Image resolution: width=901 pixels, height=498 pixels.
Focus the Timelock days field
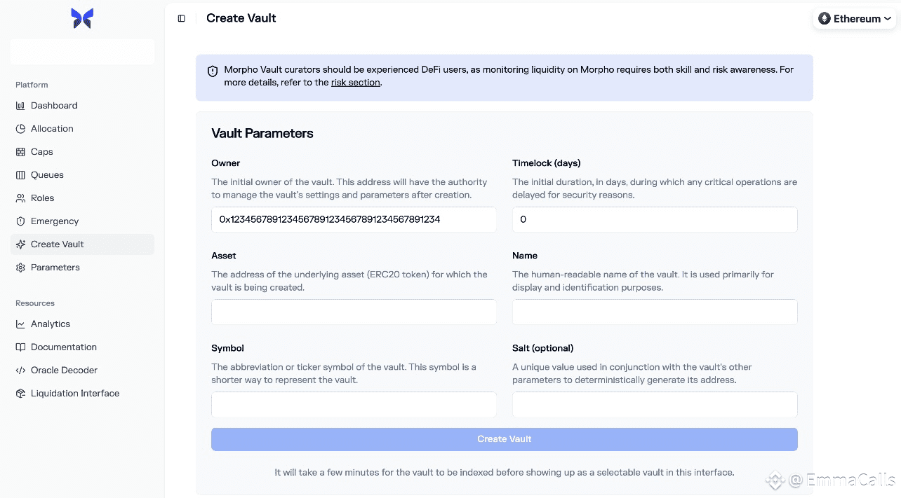point(655,219)
